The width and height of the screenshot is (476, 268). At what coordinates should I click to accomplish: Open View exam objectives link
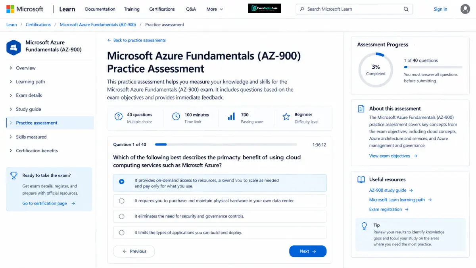393,156
